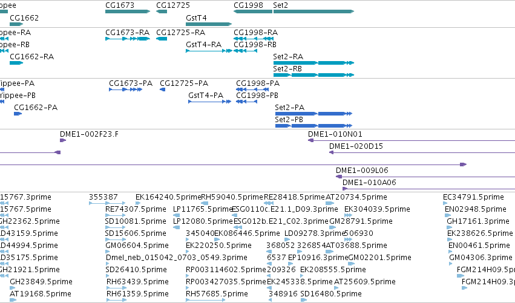515x303 pixels.
Task: Click EST GM28791.5prime
Action: pos(361,221)
